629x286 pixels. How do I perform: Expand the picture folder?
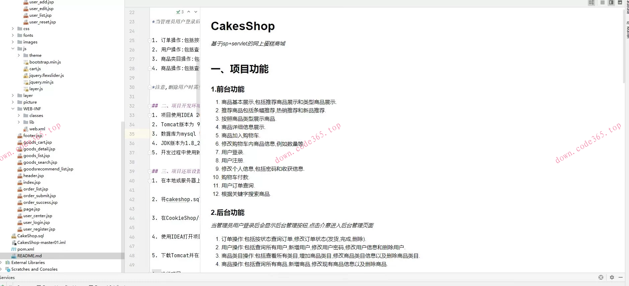[x=13, y=102]
